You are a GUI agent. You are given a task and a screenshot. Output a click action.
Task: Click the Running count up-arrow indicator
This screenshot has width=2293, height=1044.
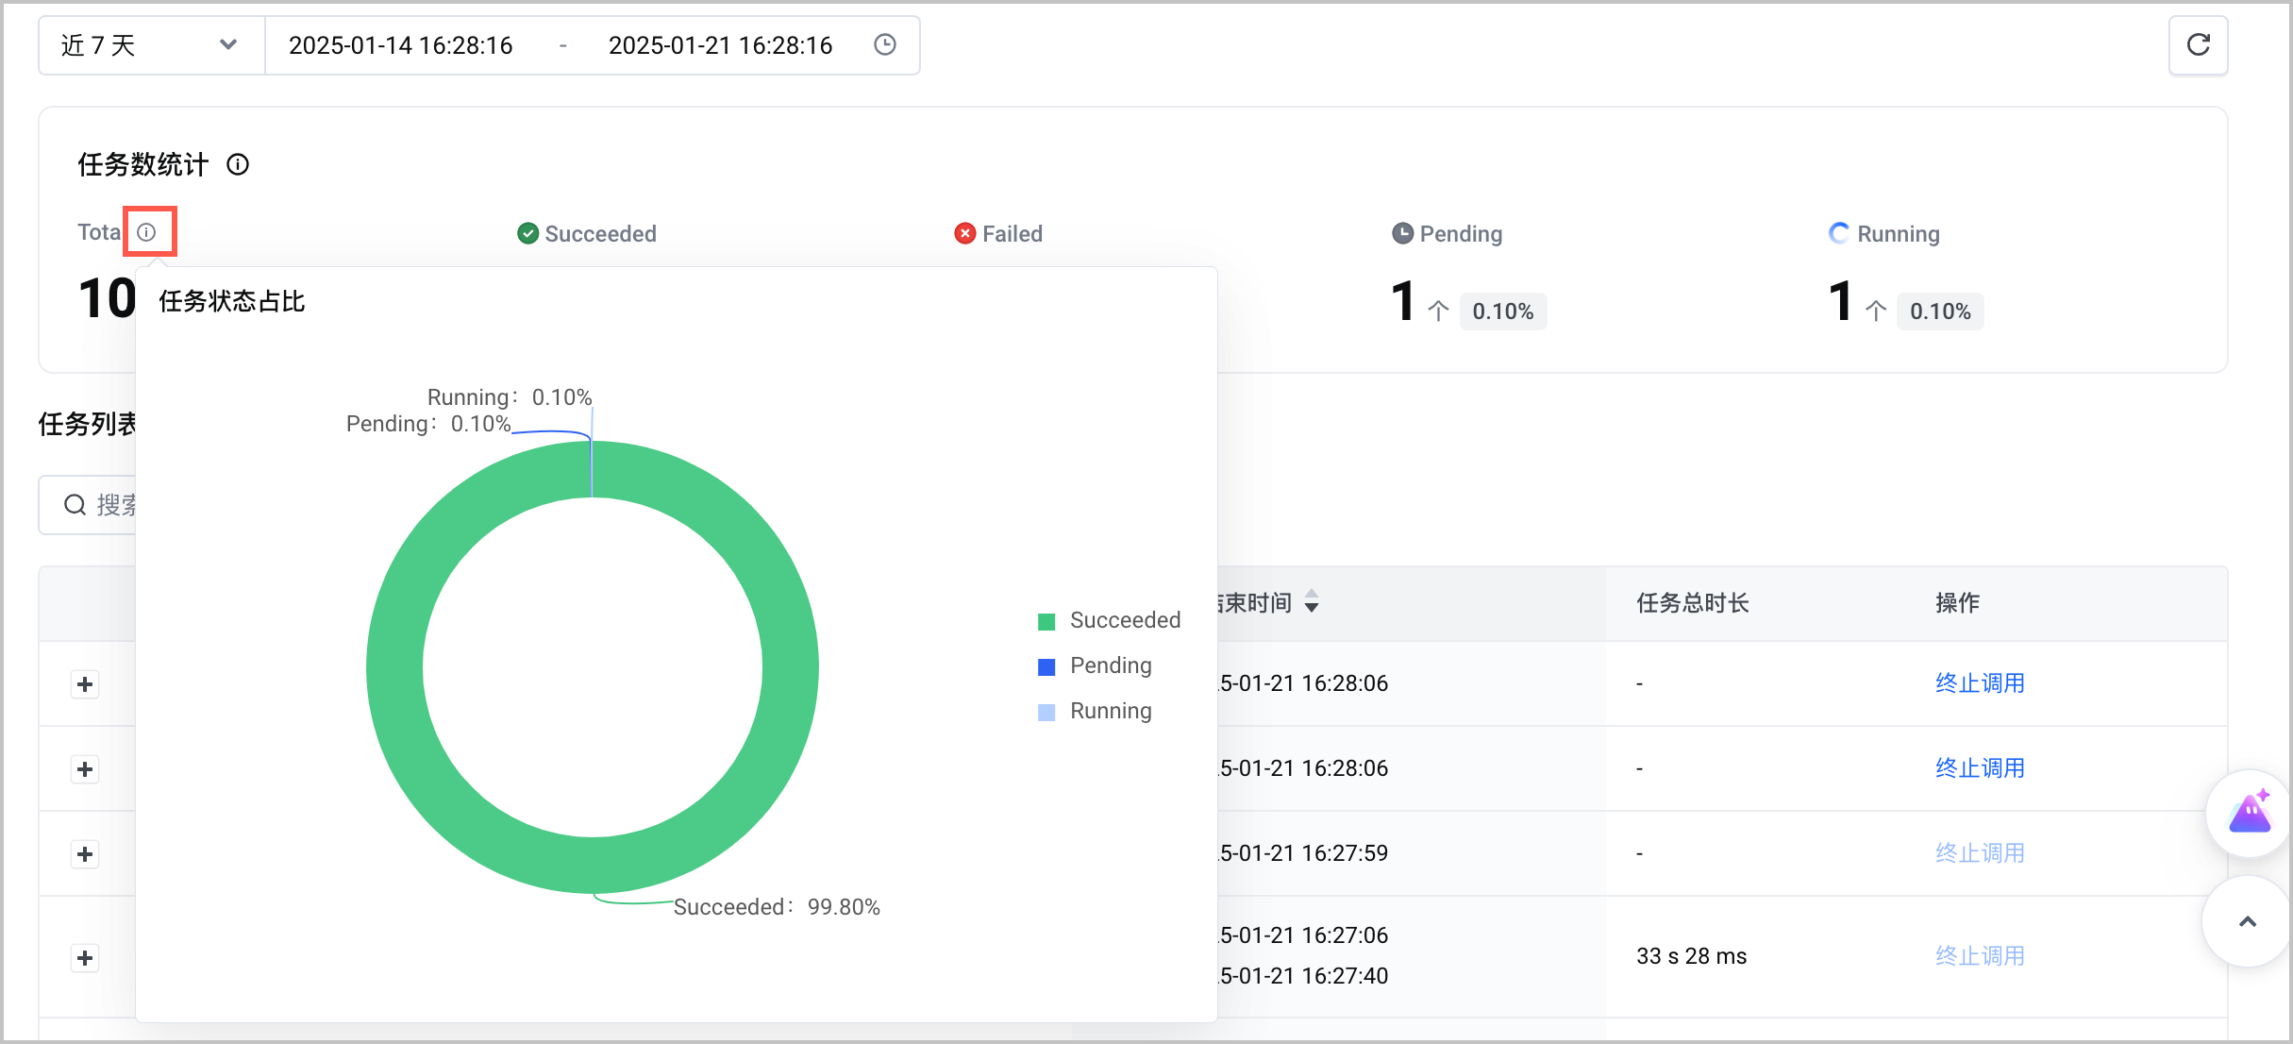coord(1876,311)
